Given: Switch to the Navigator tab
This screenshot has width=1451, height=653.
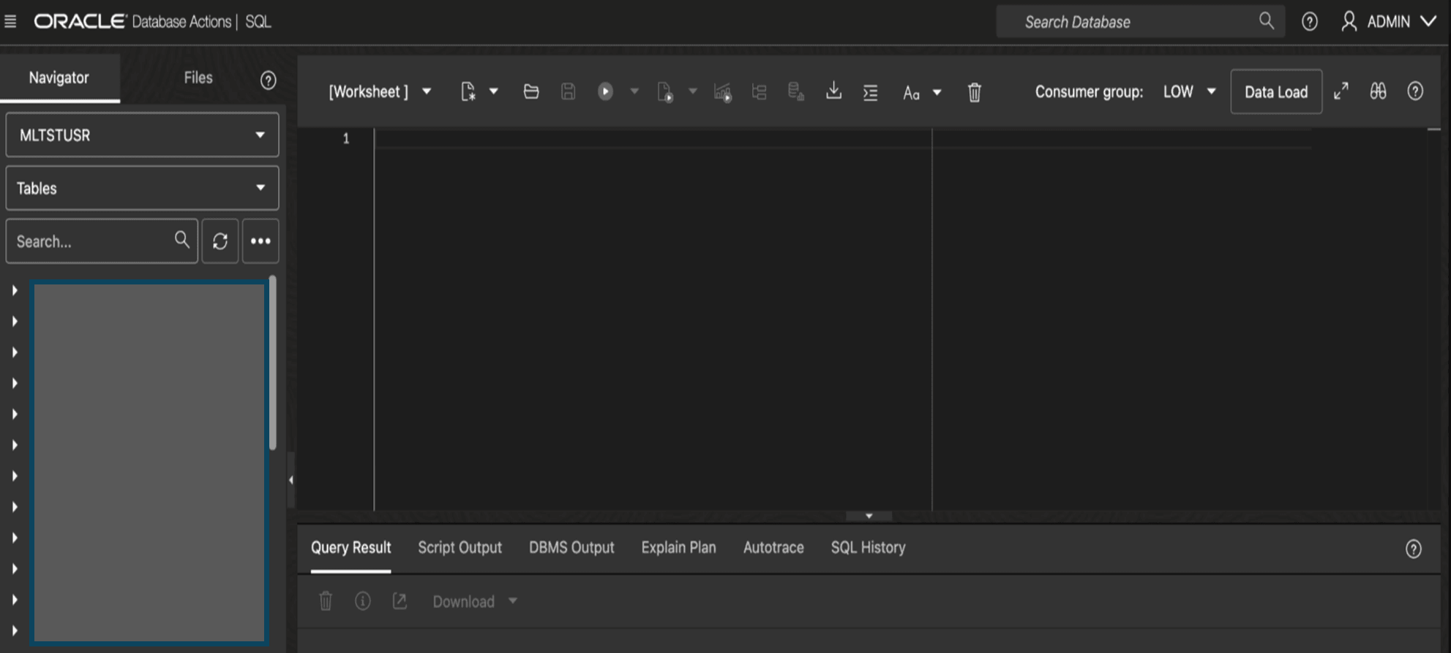Looking at the screenshot, I should pos(59,78).
